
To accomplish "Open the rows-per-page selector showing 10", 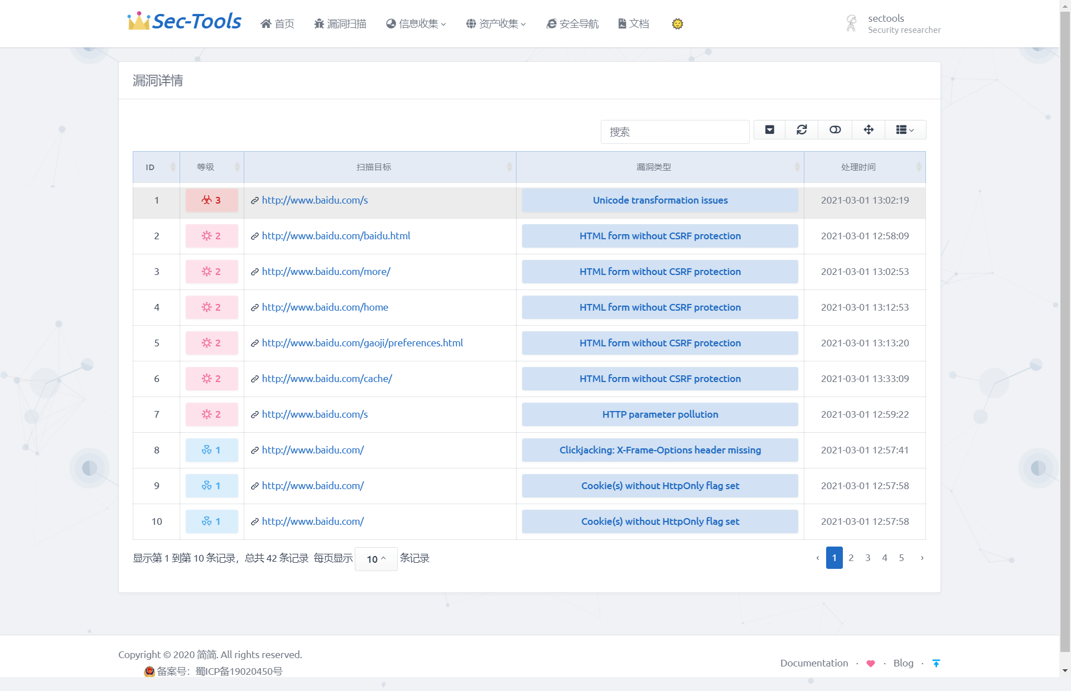I will 376,559.
